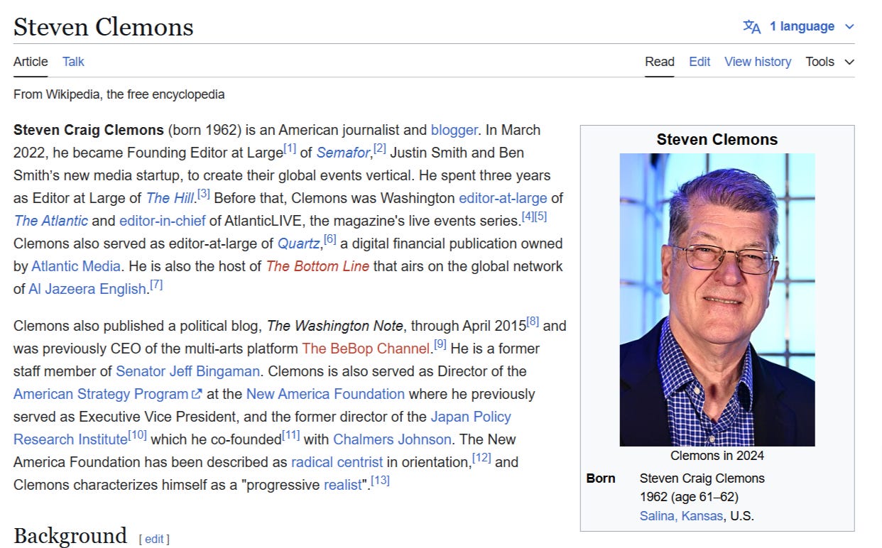Screen dimensions: 882x548
Task: Click the Research Institute link text
Action: click(70, 439)
